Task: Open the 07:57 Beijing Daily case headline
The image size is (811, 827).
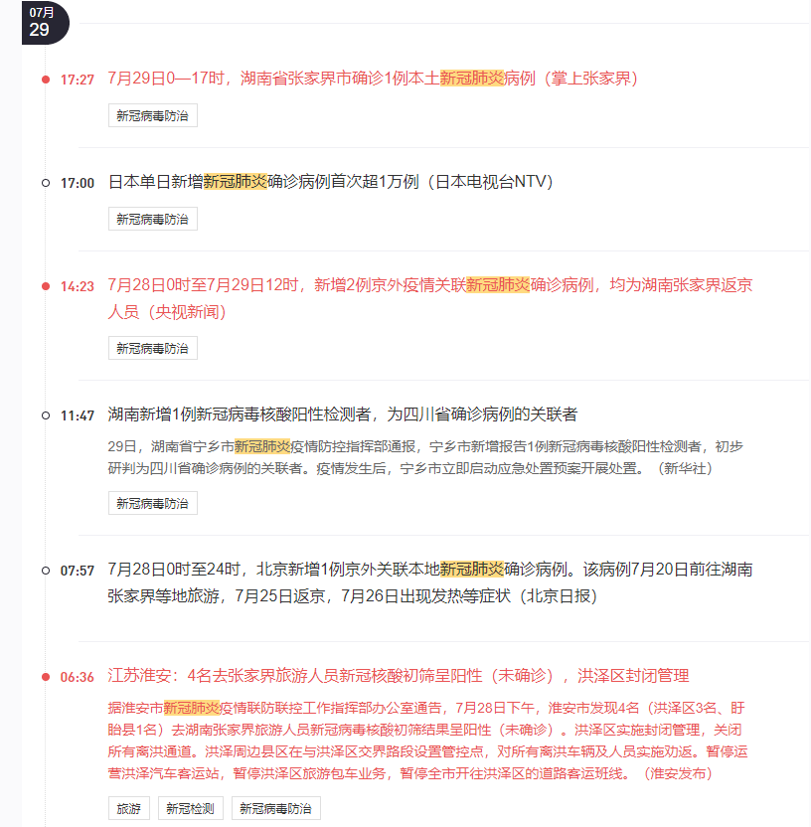Action: click(429, 582)
